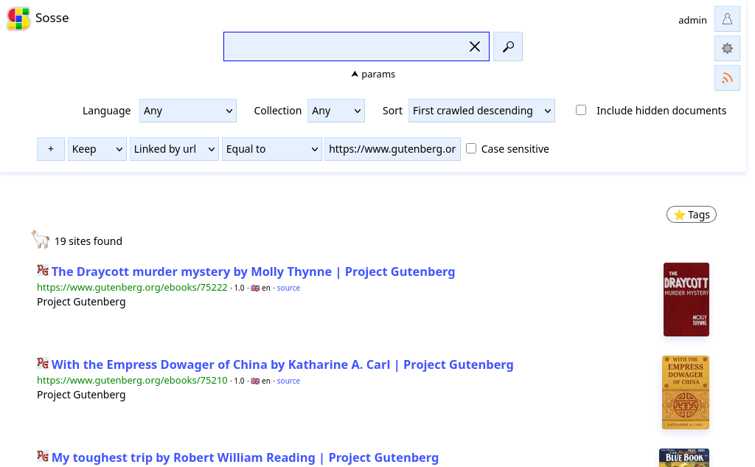Open My toughest trip result
Image resolution: width=755 pixels, height=467 pixels.
(x=245, y=458)
